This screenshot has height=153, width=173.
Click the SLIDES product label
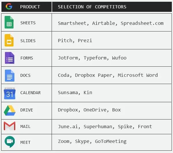pos(28,41)
